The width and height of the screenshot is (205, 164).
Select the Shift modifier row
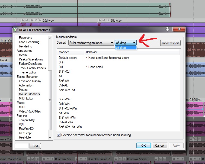[119, 62]
